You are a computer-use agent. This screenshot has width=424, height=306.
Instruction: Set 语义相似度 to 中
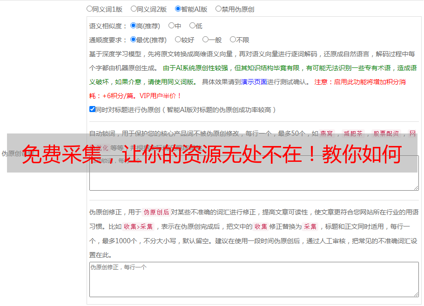[x=171, y=26]
